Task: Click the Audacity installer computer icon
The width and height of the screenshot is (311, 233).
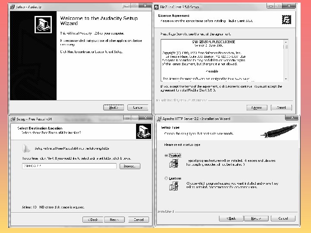Action: point(43,25)
